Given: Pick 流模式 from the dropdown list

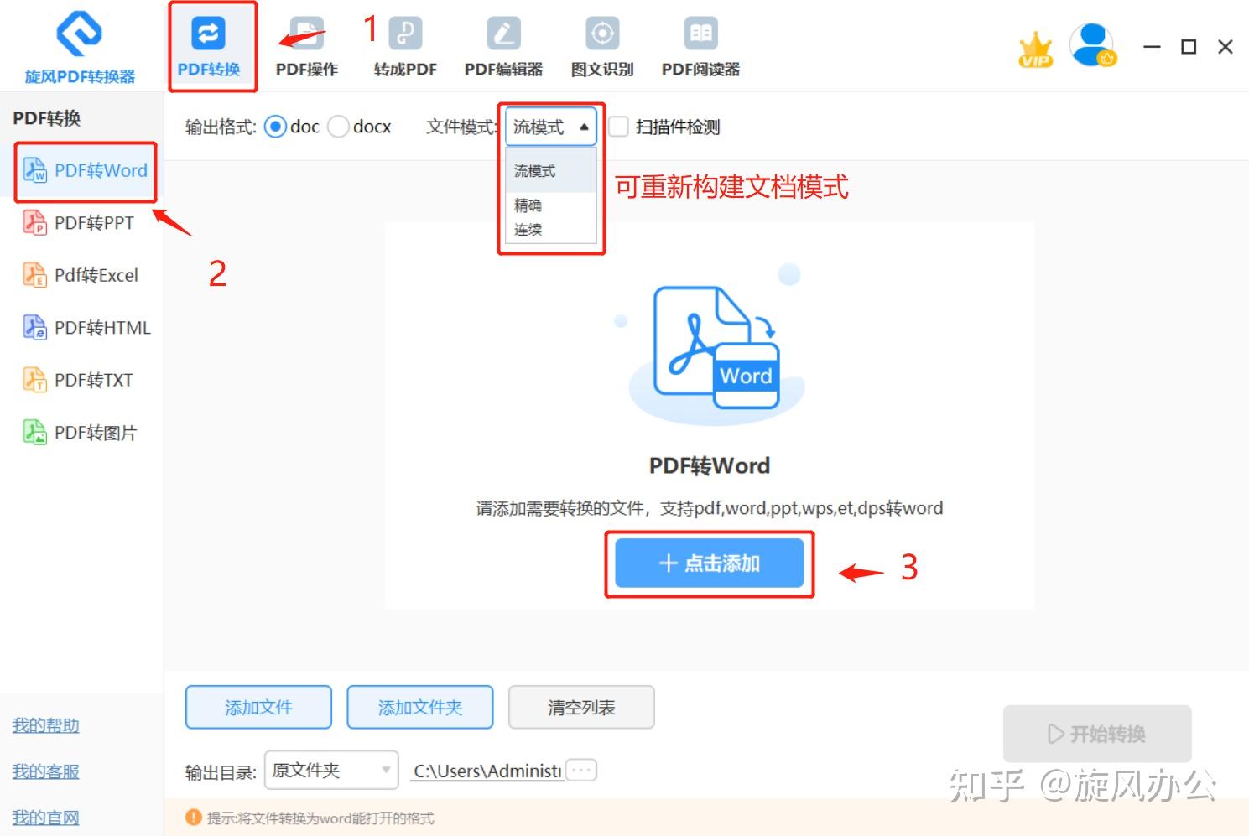Looking at the screenshot, I should coord(550,171).
